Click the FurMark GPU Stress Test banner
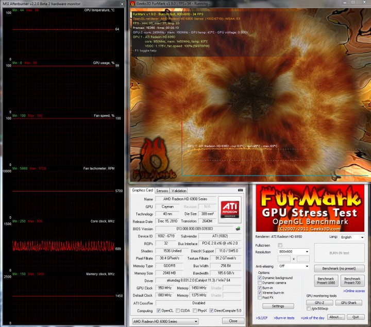This screenshot has width=371, height=327. click(x=310, y=209)
